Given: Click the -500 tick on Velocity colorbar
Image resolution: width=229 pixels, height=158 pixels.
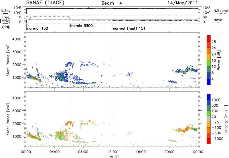Looking at the screenshot, I should point(216,133).
